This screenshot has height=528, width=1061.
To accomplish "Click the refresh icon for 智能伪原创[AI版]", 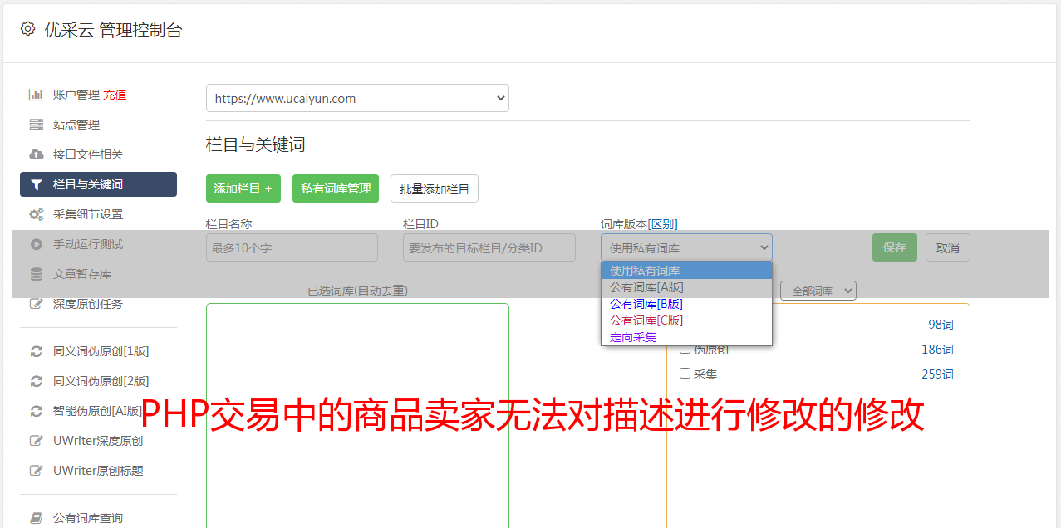I will click(37, 411).
